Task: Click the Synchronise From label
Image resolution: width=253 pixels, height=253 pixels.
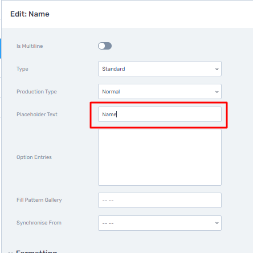Action: [39, 223]
